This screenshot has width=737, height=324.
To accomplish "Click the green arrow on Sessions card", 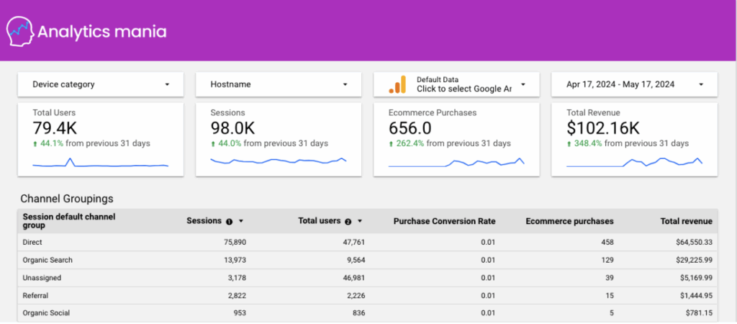I will [213, 144].
